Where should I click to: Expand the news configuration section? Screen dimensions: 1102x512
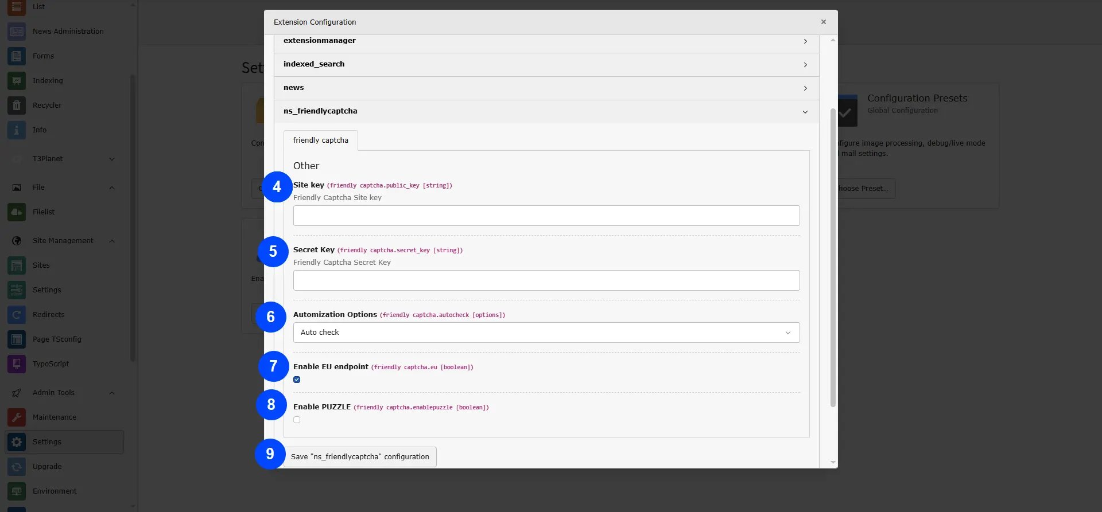point(546,88)
